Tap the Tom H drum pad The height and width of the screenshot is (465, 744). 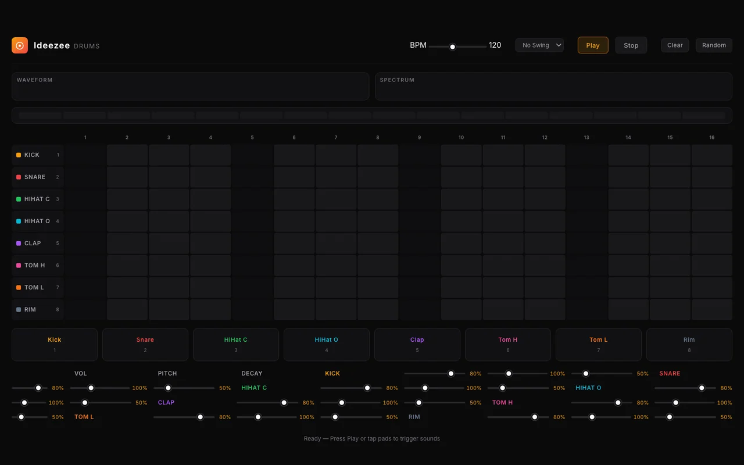[x=508, y=345]
